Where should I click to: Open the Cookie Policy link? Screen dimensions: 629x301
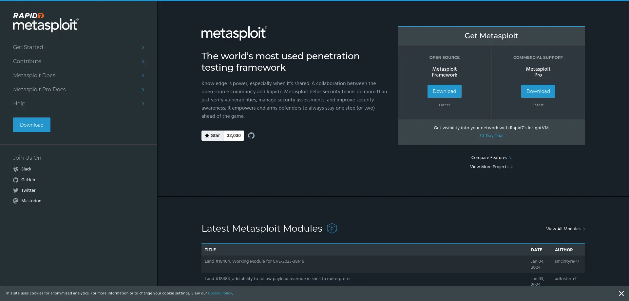220,293
